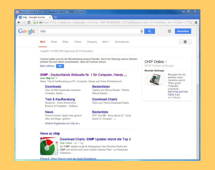The width and height of the screenshot is (215, 170).
Task: Reload the page with the refresh icon
Action: coord(29,22)
